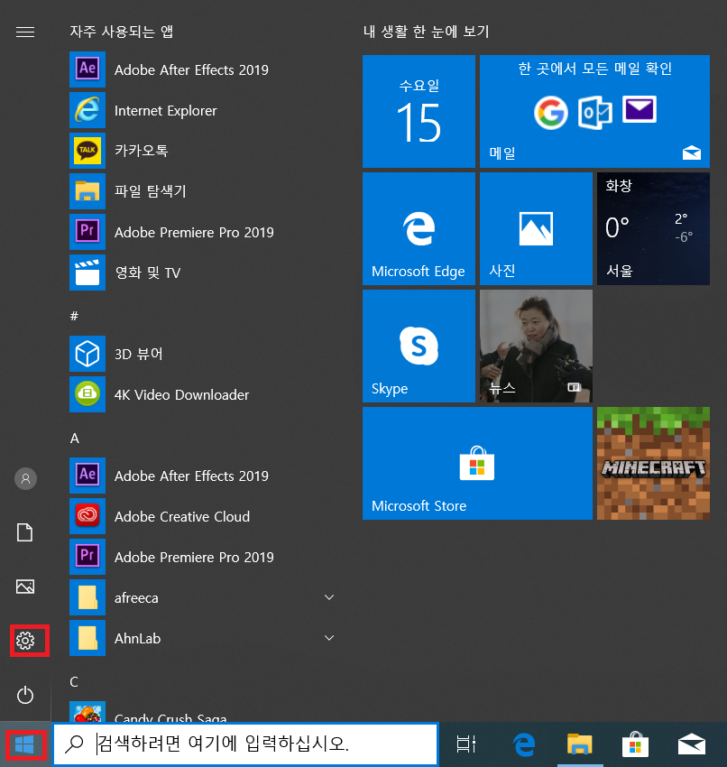
Task: Open the 뉴스 news tile
Action: [536, 347]
